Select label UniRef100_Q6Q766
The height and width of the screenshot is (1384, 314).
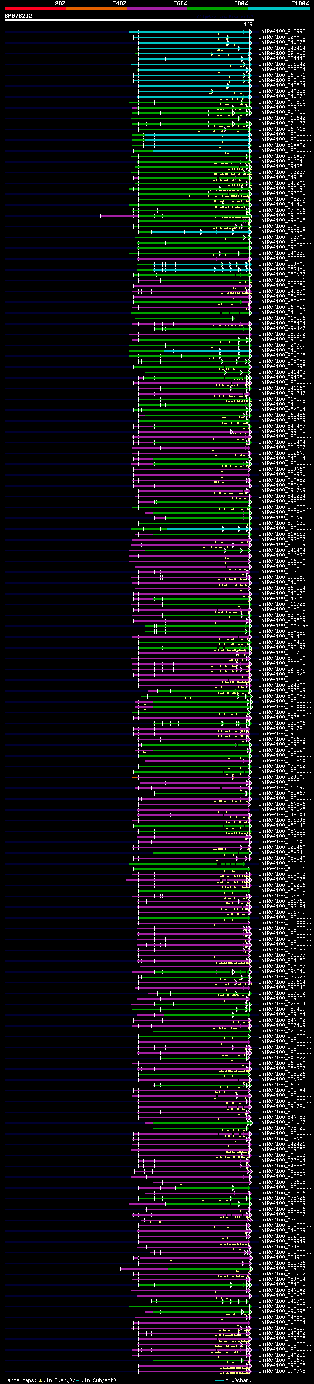point(281,652)
